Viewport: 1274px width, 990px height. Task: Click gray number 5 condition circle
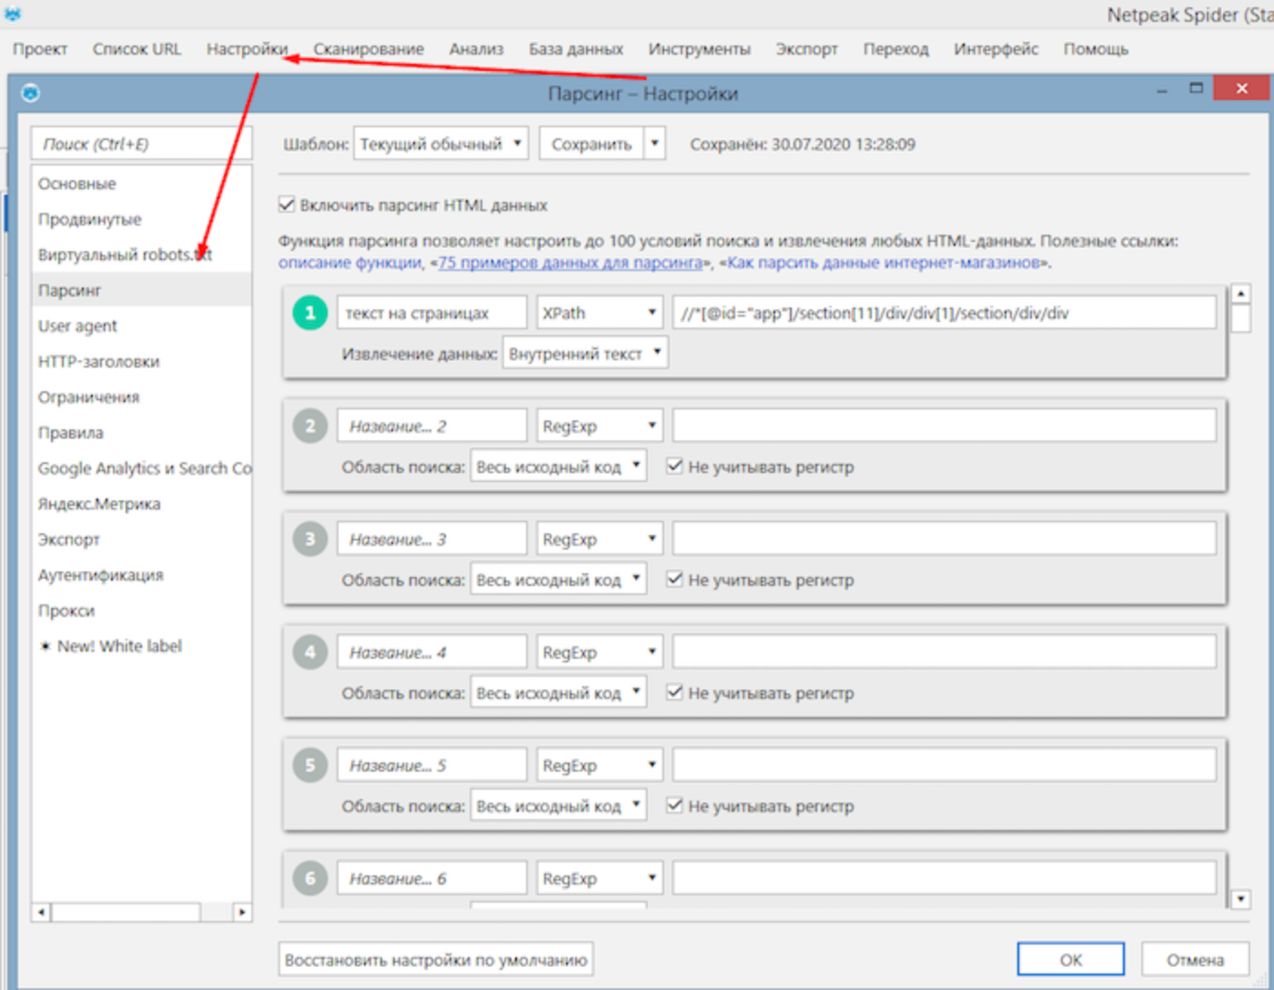tap(309, 765)
